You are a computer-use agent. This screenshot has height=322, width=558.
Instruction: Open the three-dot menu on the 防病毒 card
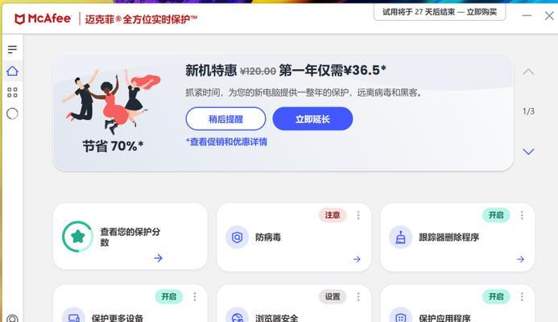point(358,215)
